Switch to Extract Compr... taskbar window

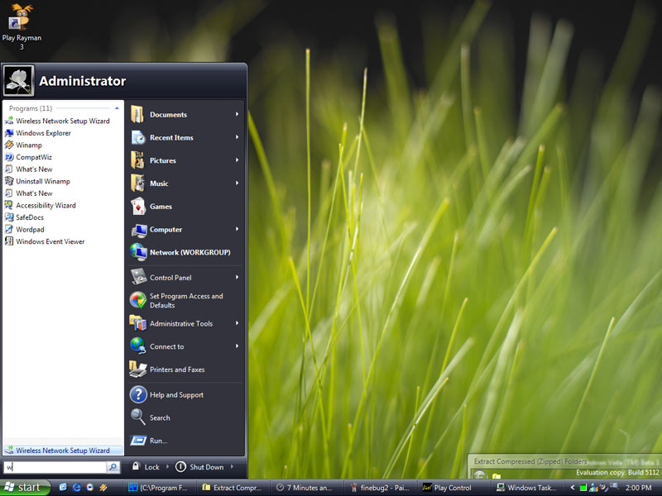233,488
